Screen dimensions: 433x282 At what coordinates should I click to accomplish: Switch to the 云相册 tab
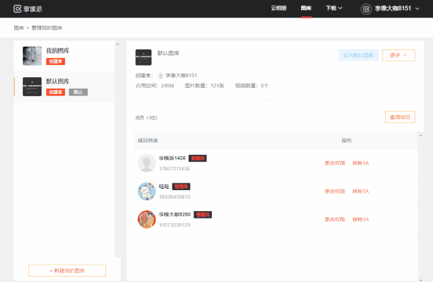pyautogui.click(x=278, y=9)
